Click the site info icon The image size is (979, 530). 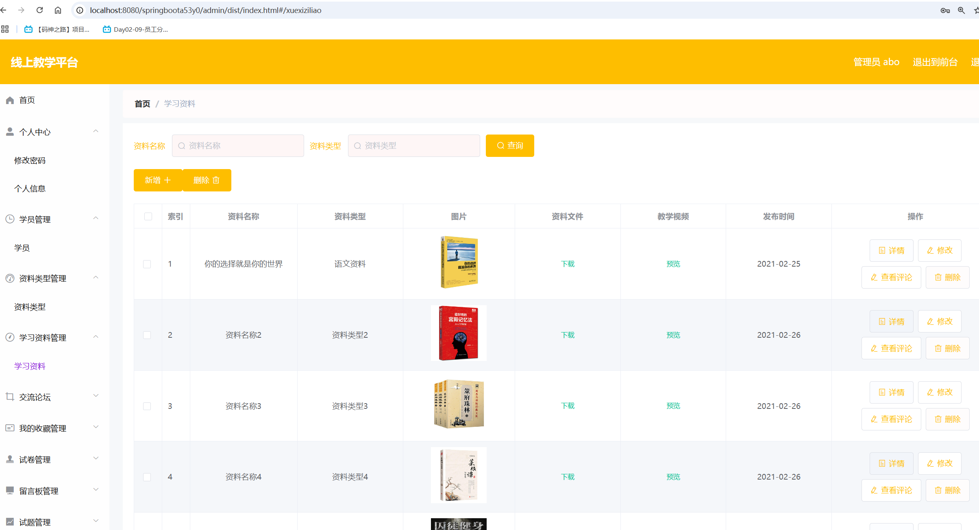(x=80, y=10)
